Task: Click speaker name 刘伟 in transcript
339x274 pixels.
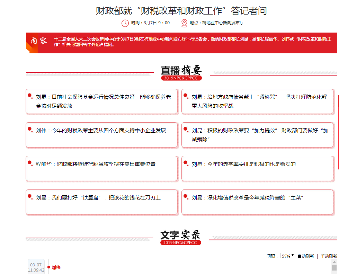Action: pos(56,267)
